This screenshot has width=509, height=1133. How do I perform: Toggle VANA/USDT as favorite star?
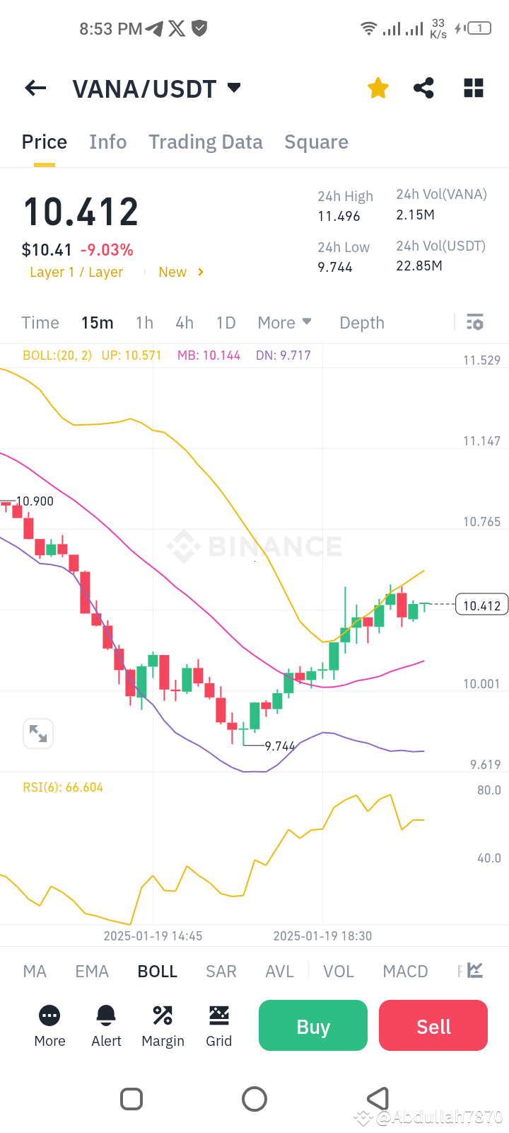[x=378, y=88]
